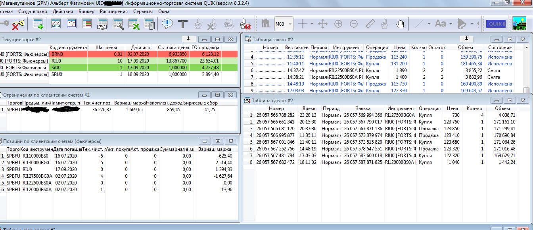Click the blue exclamation message bubble icon

(167, 24)
